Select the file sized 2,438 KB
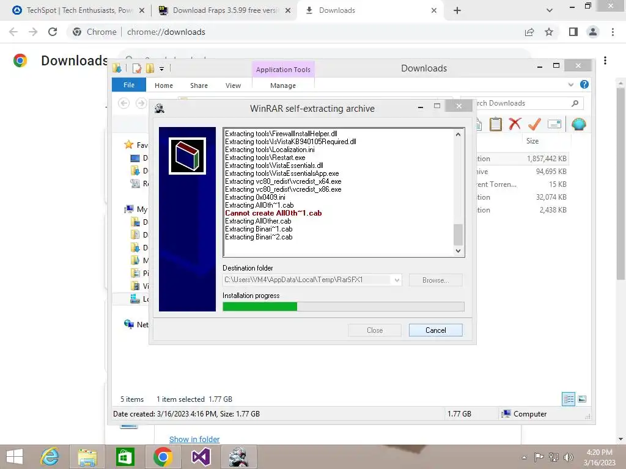The height and width of the screenshot is (469, 626). [553, 210]
